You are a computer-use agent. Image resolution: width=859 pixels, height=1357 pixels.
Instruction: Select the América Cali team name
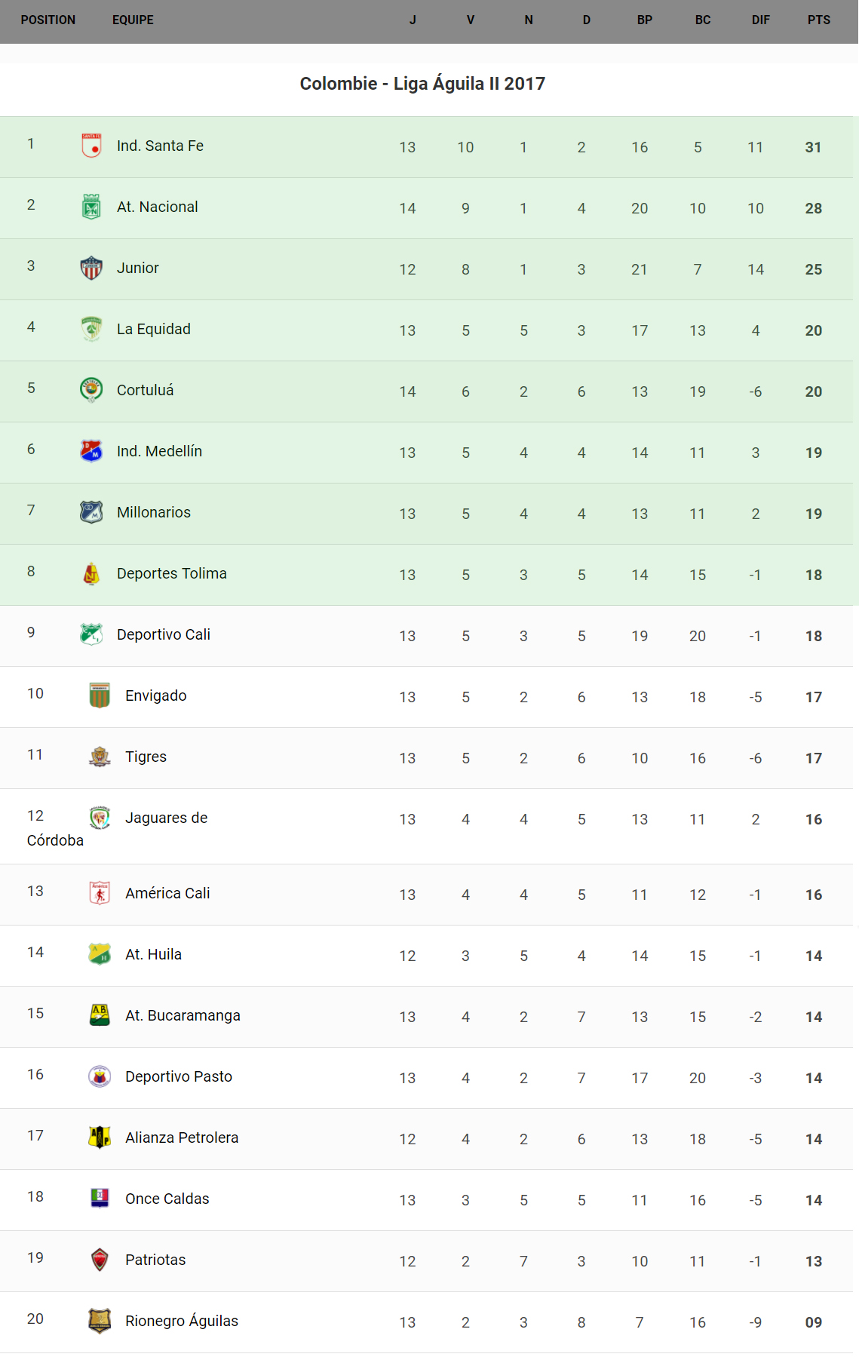[167, 893]
